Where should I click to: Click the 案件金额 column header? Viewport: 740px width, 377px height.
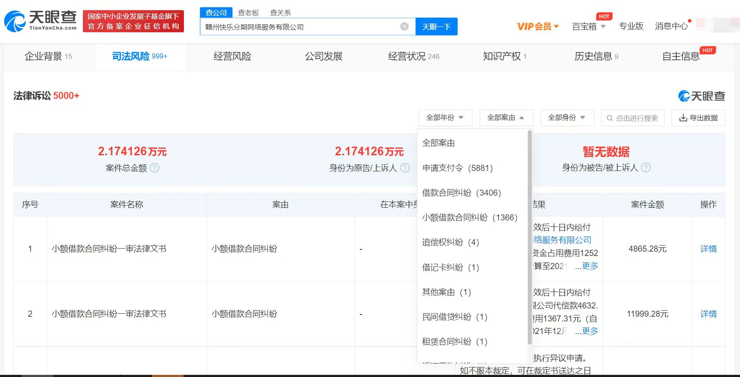[648, 204]
